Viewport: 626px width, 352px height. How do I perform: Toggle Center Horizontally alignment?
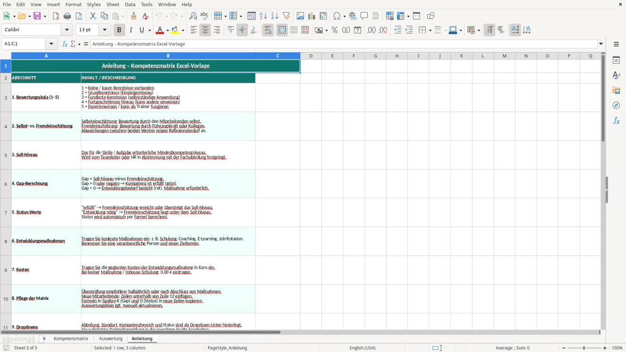205,30
